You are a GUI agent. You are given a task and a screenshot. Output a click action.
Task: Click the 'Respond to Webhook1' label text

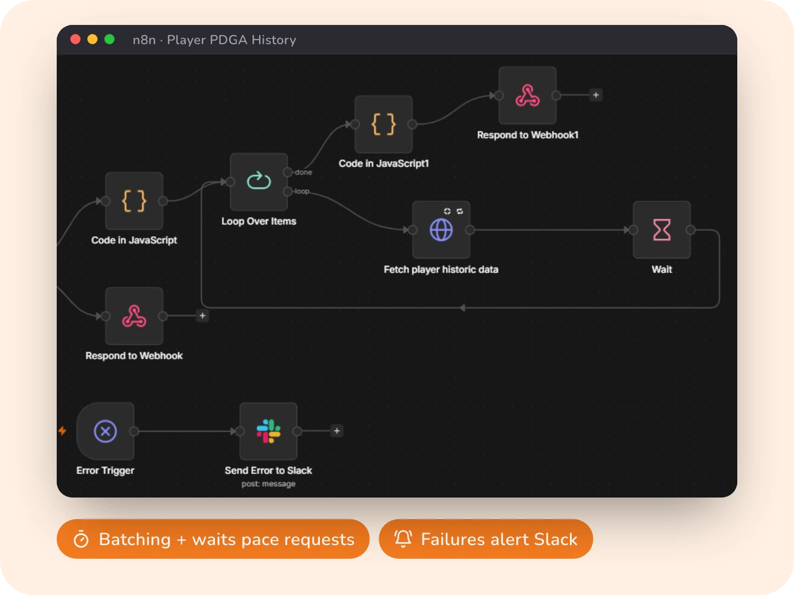coord(528,135)
